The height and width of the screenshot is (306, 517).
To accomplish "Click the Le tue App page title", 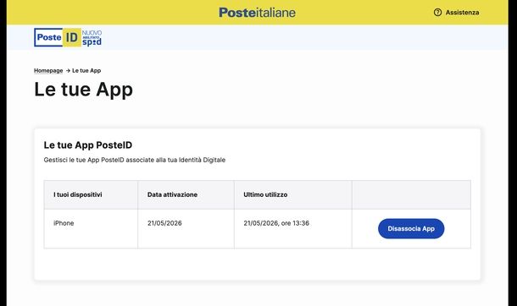I will point(83,90).
